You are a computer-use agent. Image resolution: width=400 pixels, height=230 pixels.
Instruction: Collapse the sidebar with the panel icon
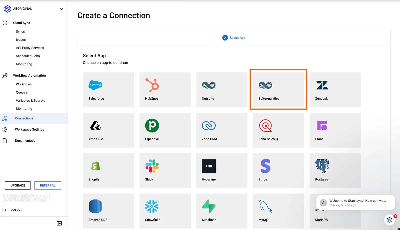[59, 223]
